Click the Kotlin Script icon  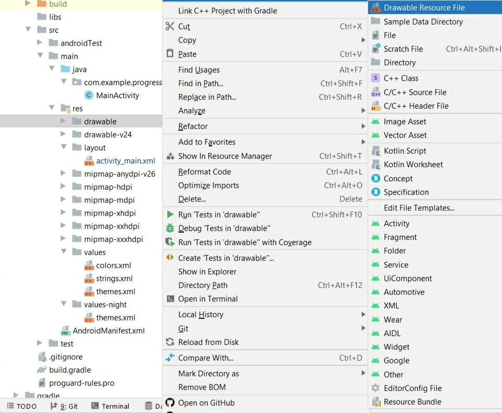coord(376,151)
